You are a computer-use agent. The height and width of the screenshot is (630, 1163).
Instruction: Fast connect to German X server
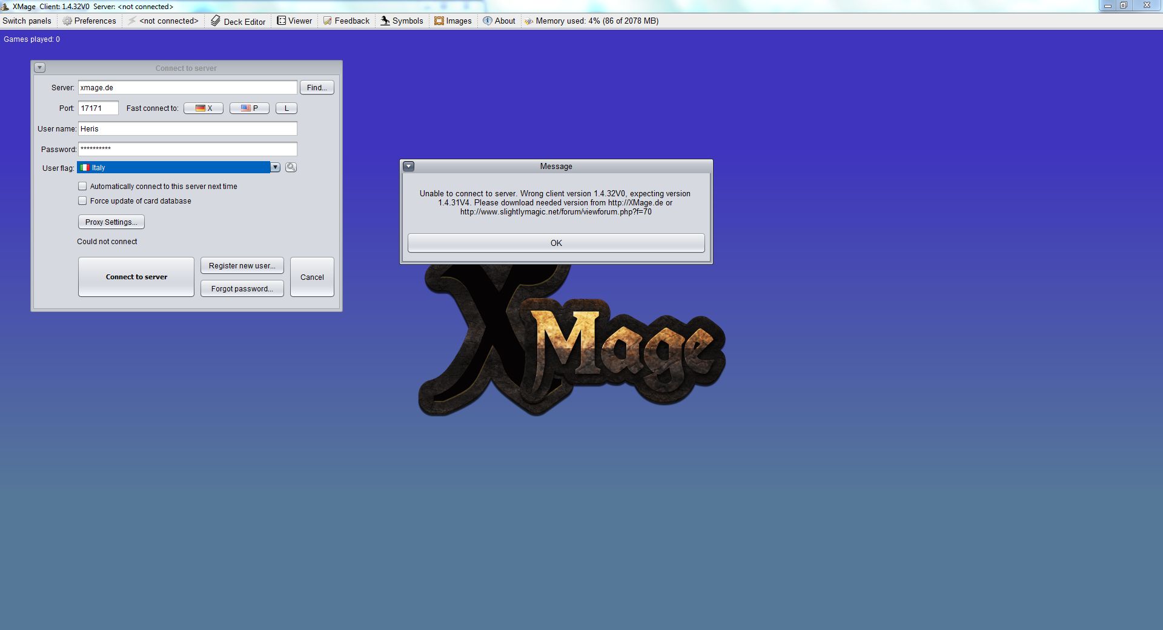click(x=204, y=108)
